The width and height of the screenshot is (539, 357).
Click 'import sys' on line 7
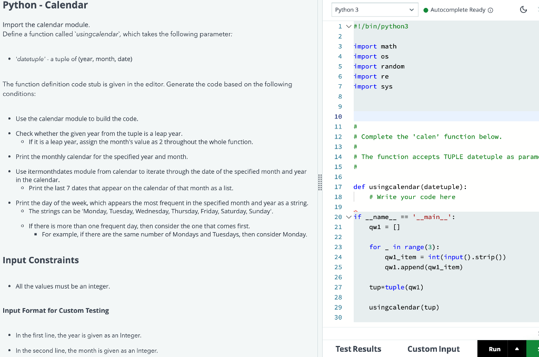tap(373, 87)
